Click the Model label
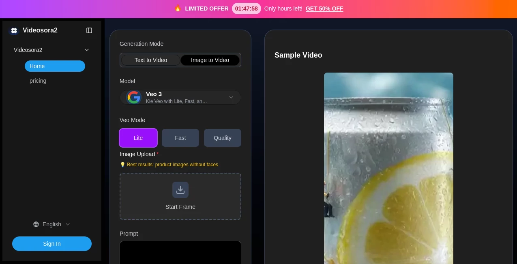 coord(127,81)
